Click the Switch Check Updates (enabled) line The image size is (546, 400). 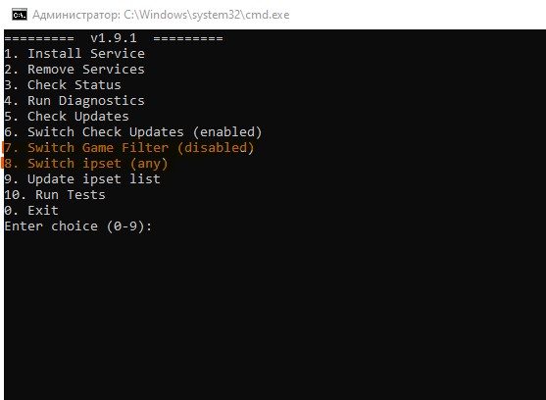[133, 132]
